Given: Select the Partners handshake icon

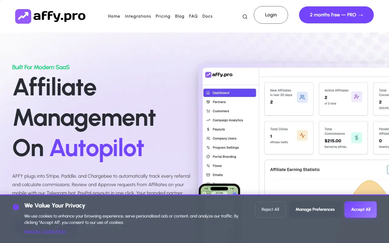Looking at the screenshot, I should click(208, 102).
